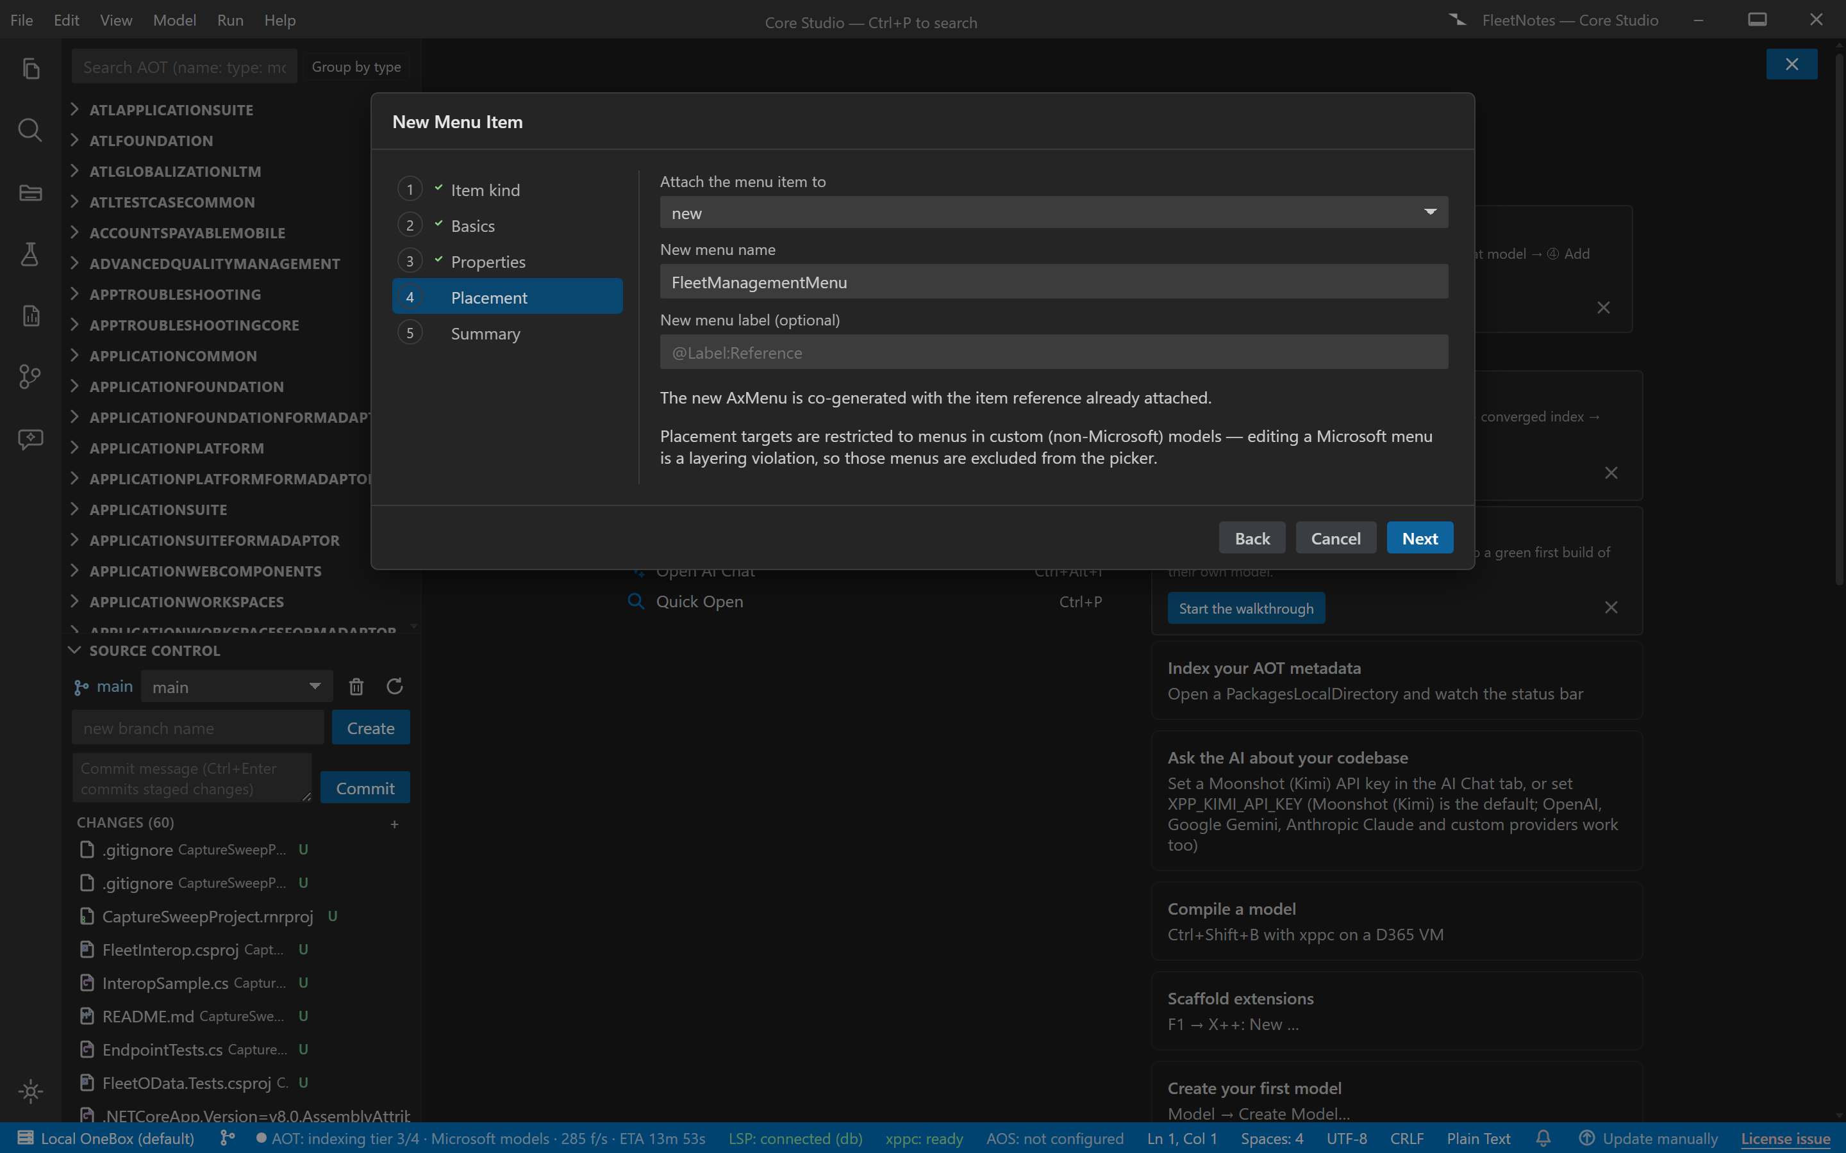Expand the APPLICATIONSUITE node
The width and height of the screenshot is (1846, 1153).
(x=74, y=509)
